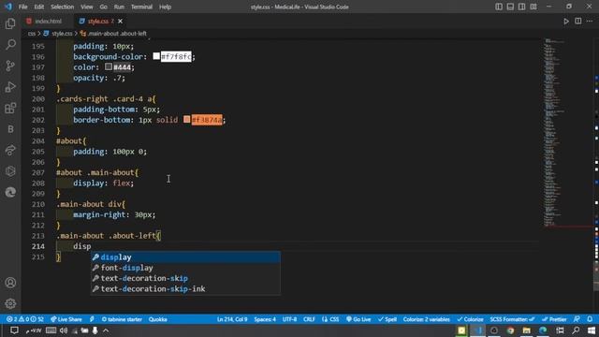Toggle Colorize in the status bar

470,319
